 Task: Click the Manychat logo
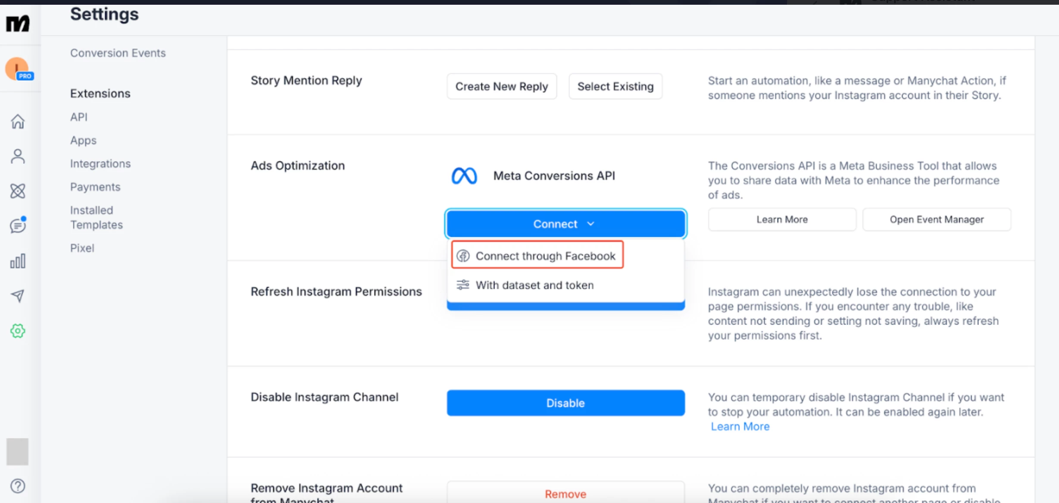18,23
